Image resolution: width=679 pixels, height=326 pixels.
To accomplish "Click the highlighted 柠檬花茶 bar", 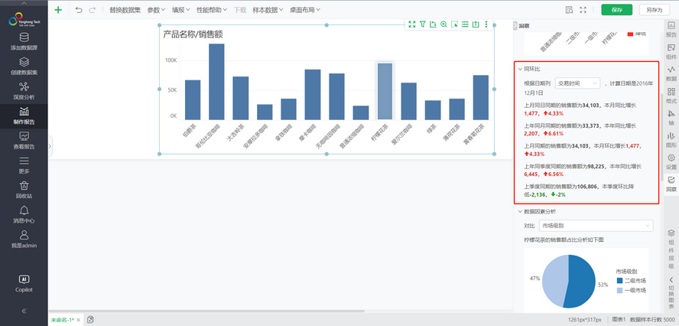I will click(385, 91).
